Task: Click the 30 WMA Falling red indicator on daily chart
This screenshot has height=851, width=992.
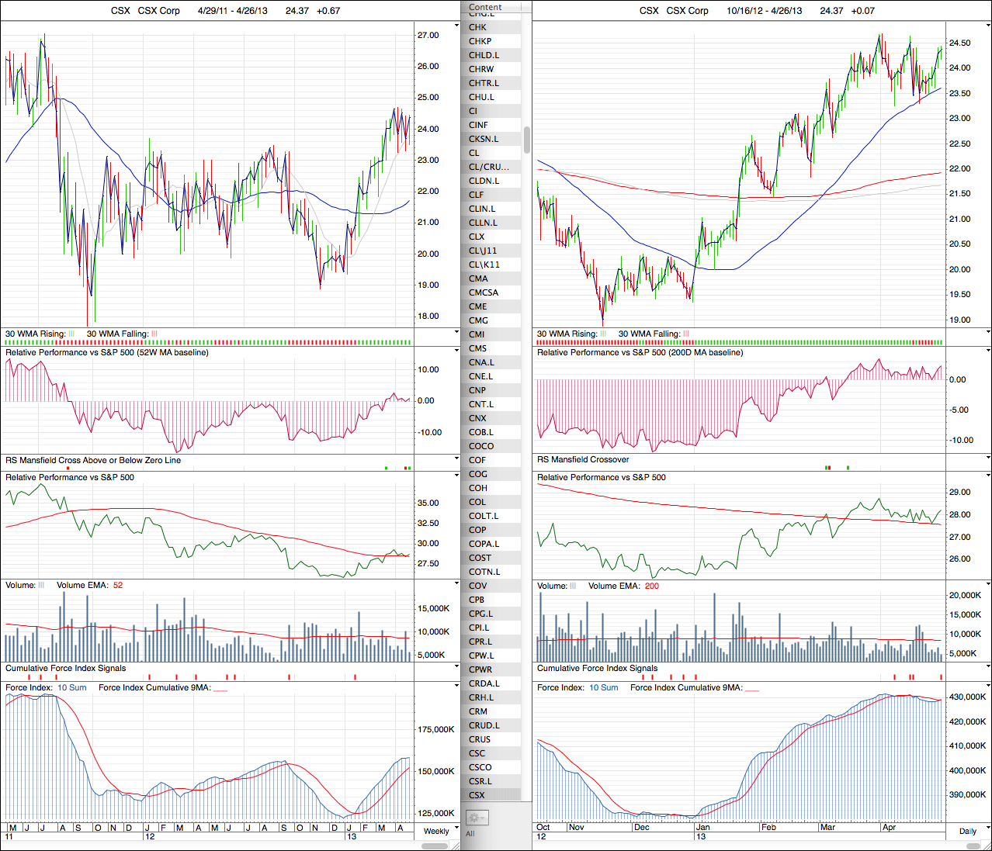Action: [686, 334]
